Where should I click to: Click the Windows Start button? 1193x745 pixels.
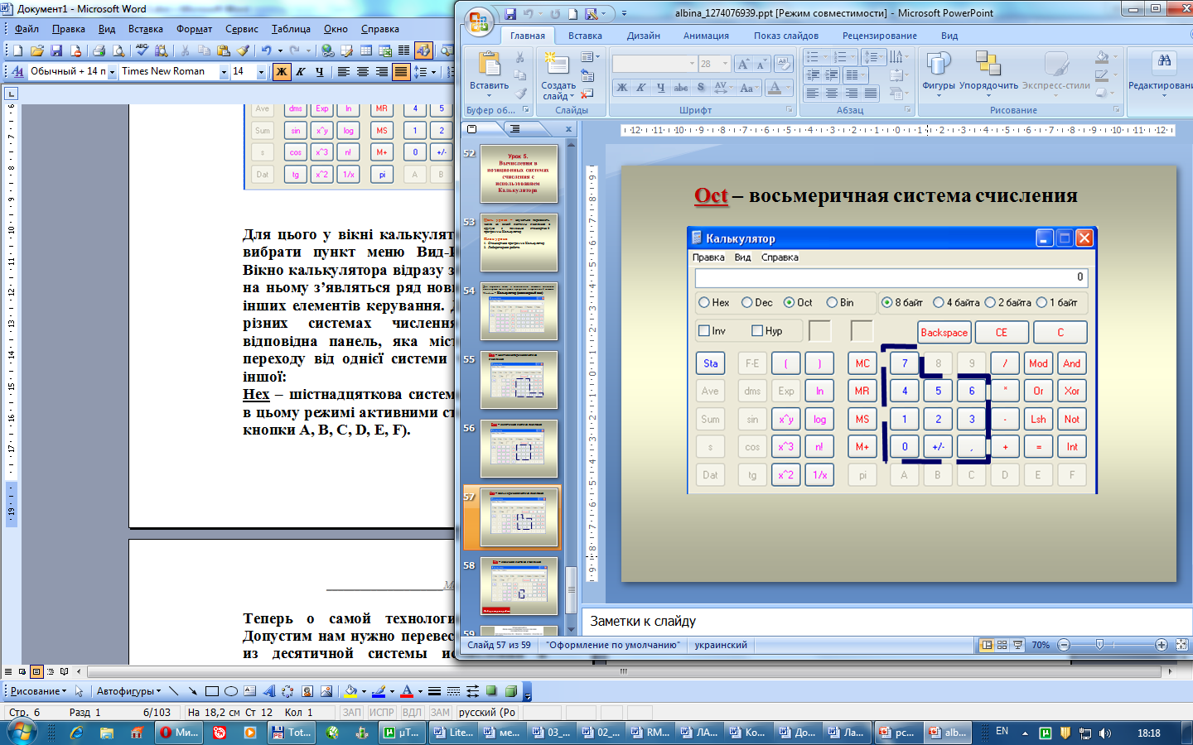point(22,733)
